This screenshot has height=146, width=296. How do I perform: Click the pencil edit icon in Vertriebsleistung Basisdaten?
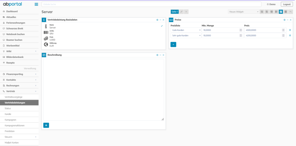162,26
